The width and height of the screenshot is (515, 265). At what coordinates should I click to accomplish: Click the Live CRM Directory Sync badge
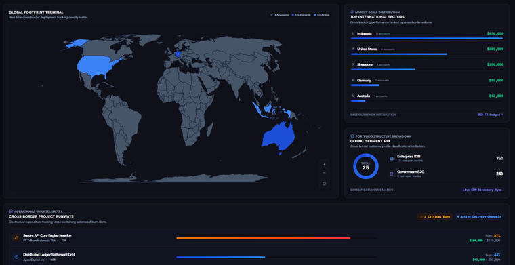pos(482,190)
